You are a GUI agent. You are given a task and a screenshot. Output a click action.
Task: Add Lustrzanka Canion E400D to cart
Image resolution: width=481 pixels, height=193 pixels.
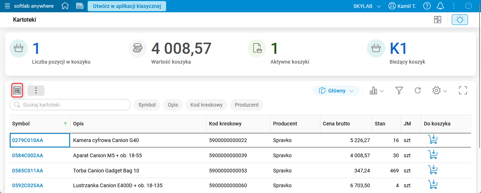433,185
